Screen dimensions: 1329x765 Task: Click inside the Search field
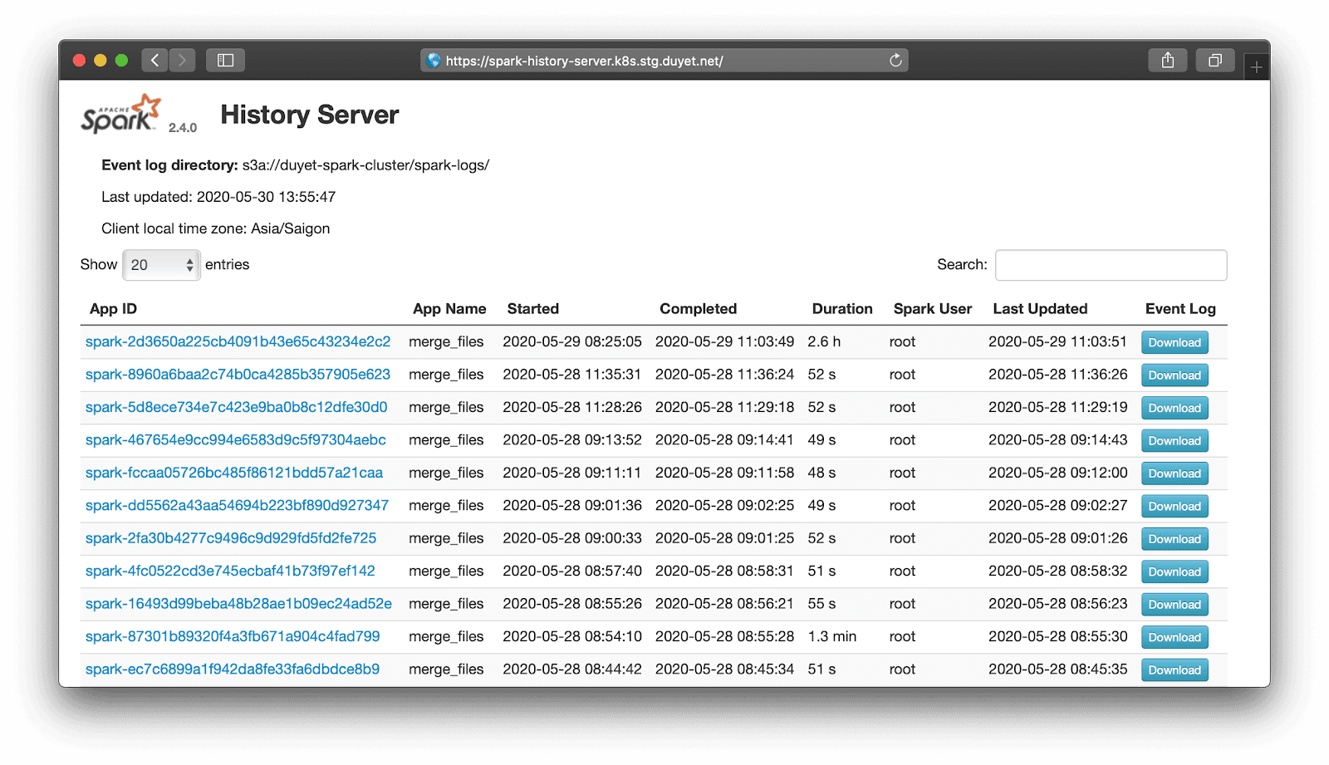click(1111, 264)
